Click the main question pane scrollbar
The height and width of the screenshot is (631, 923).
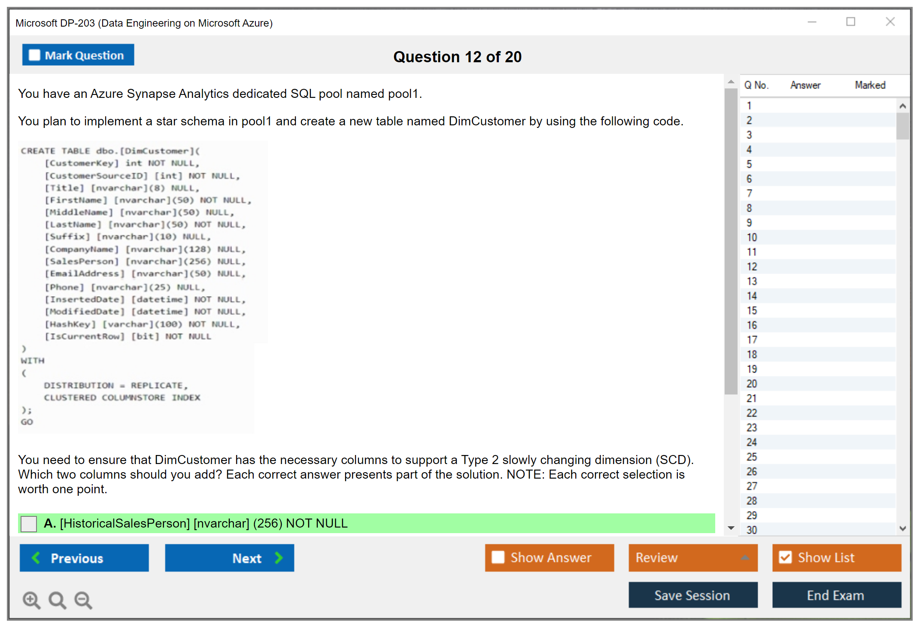click(x=731, y=240)
